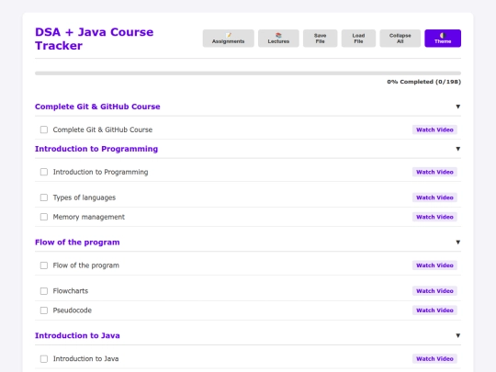The image size is (496, 372).
Task: Click the Save File button
Action: coord(321,39)
